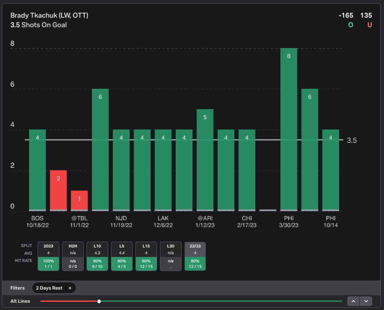Click the Filters label in bottom bar
Screen dimensions: 384x310
(18, 288)
